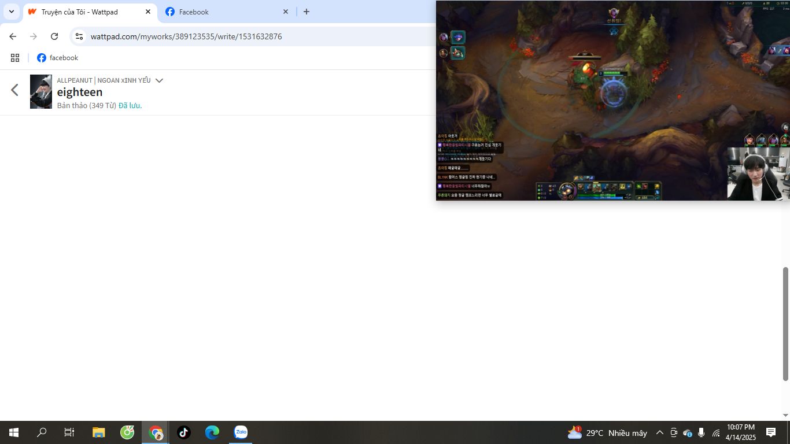Open the facebook bookmark

click(57, 58)
